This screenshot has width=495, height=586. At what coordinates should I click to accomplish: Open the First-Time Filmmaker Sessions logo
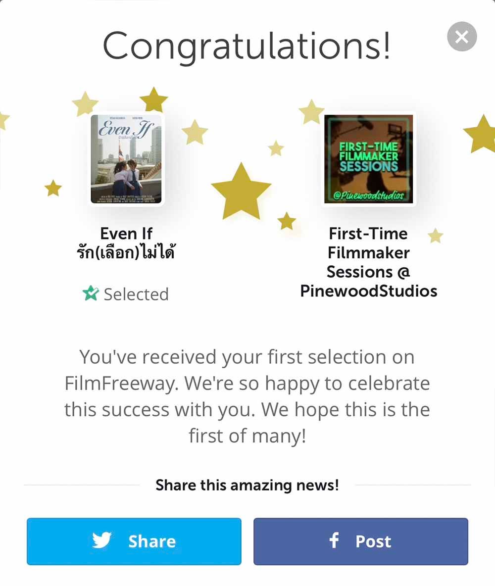coord(368,158)
